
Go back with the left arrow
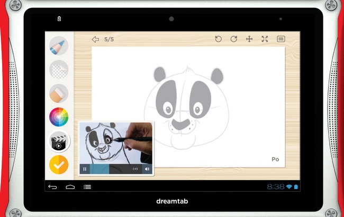95,40
